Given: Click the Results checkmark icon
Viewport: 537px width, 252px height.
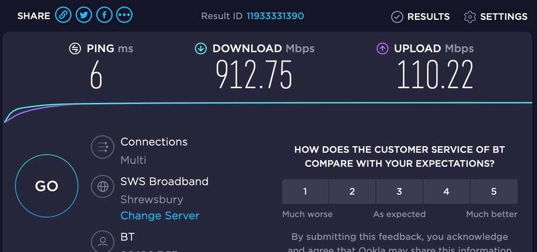Looking at the screenshot, I should click(397, 17).
